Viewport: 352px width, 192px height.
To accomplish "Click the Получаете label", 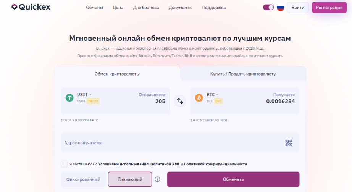I will pyautogui.click(x=284, y=95).
